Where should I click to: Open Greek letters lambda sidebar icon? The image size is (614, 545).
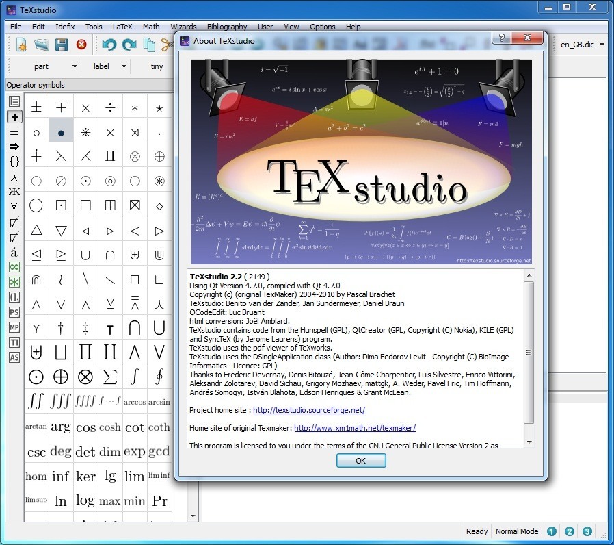click(14, 177)
